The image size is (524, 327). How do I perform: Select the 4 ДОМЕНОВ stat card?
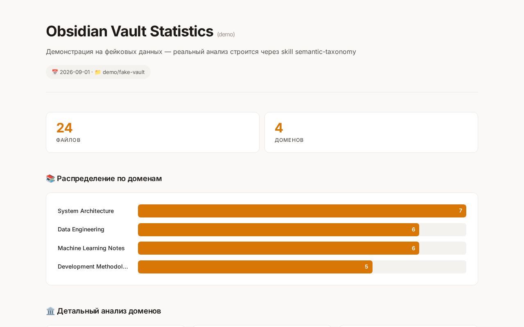(371, 132)
